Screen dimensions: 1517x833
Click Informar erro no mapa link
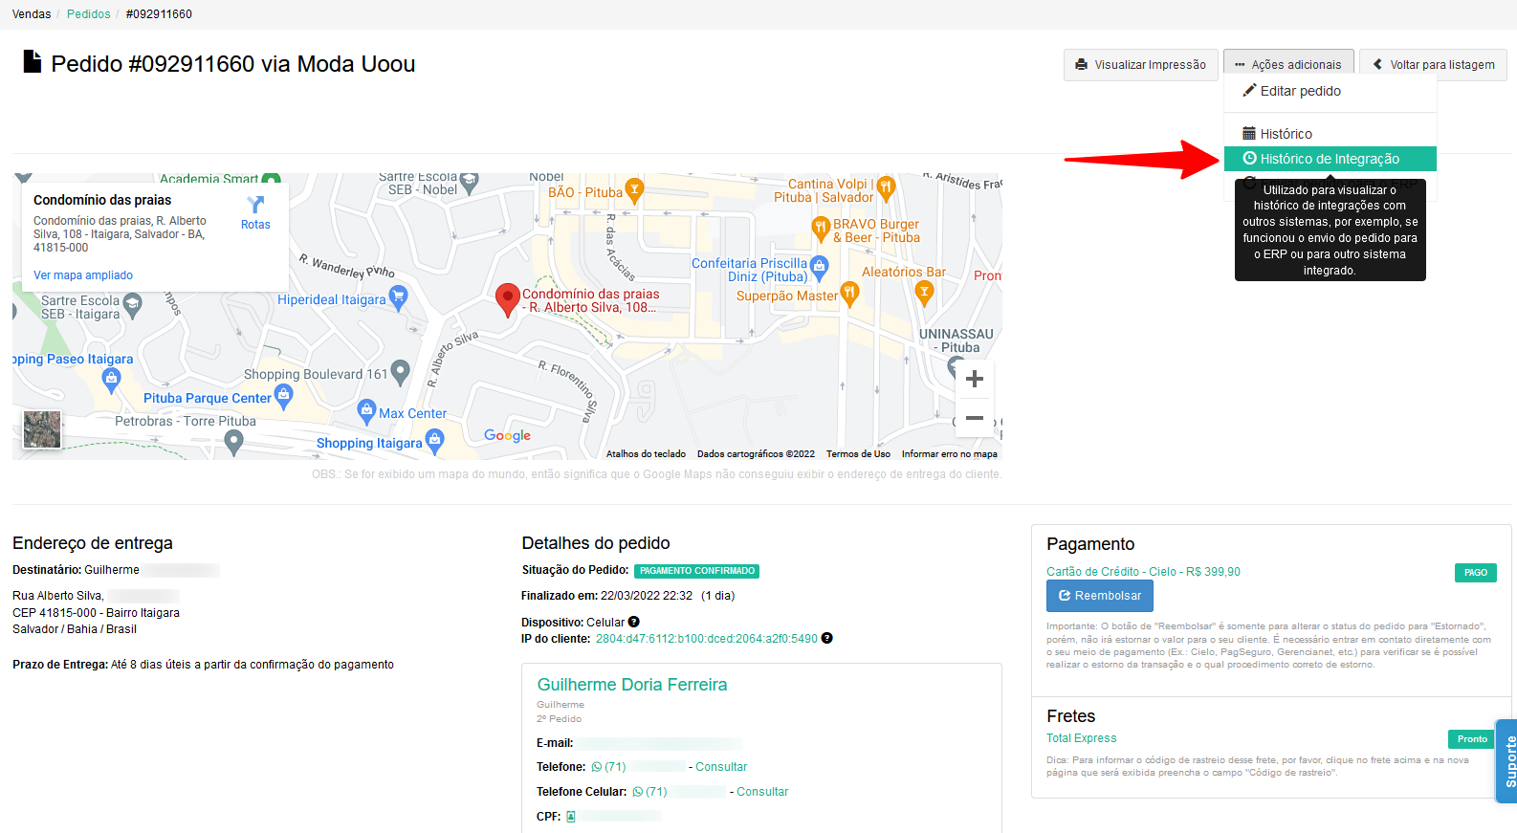tap(949, 454)
